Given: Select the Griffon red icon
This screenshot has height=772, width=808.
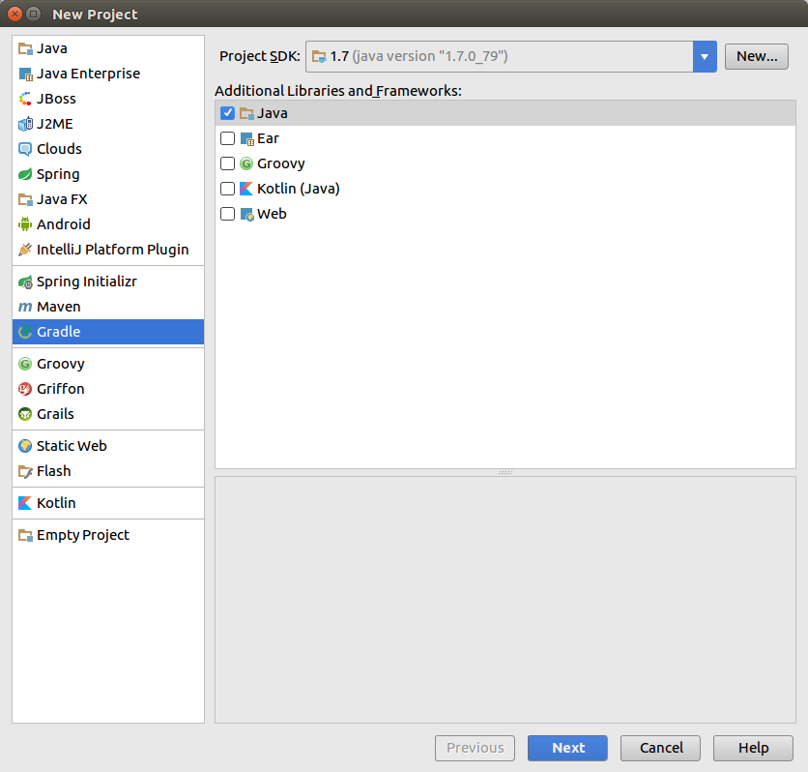Looking at the screenshot, I should click(x=25, y=389).
